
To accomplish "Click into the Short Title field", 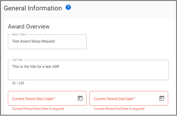I will [47, 42].
